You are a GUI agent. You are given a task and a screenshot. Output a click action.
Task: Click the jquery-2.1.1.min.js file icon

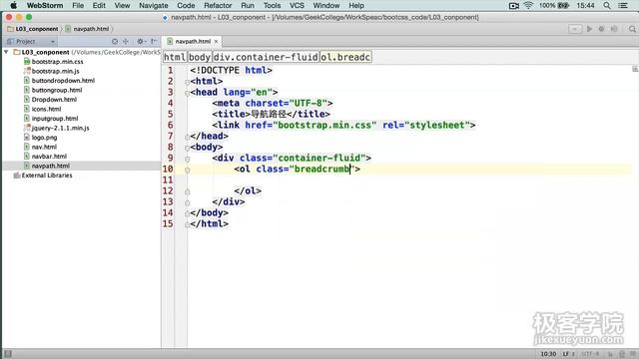27,128
